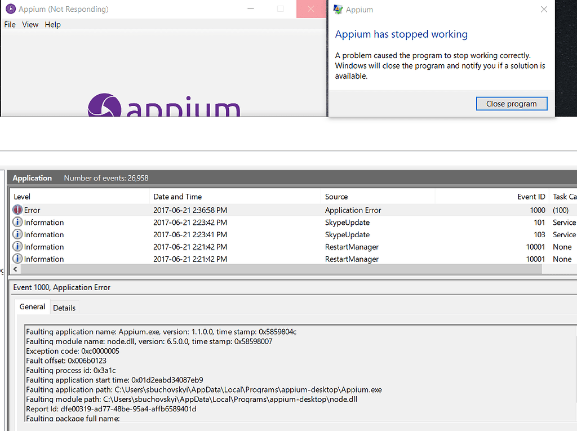Click the Appium crash dialog title icon
This screenshot has width=577, height=431.
pyautogui.click(x=338, y=9)
